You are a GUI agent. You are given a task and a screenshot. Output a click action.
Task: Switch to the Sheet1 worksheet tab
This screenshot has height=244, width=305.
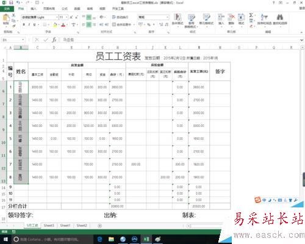coord(65,226)
